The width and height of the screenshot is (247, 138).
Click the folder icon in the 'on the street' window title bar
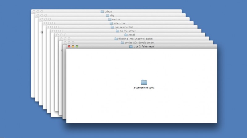pyautogui.click(x=117, y=31)
